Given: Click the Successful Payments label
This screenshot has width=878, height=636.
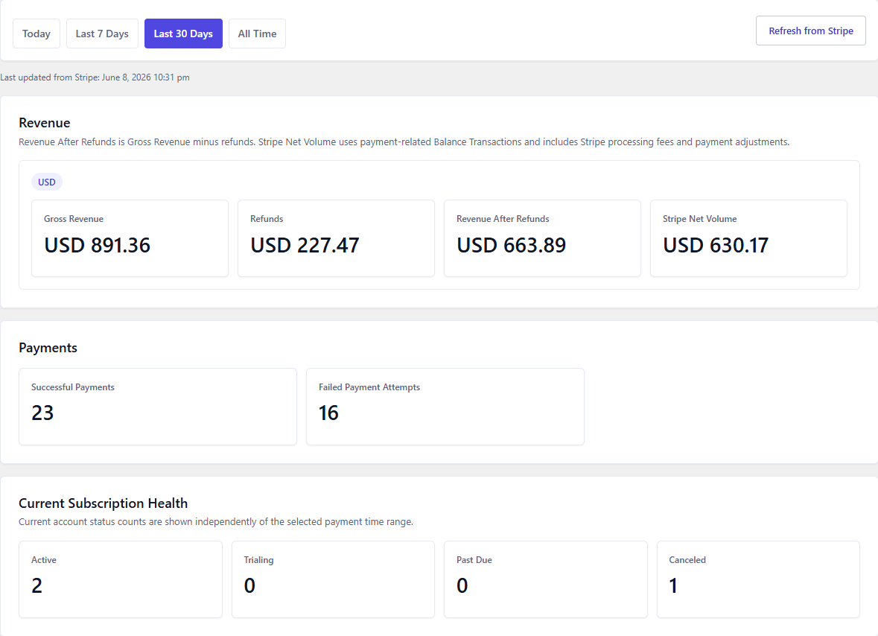Looking at the screenshot, I should click(73, 387).
